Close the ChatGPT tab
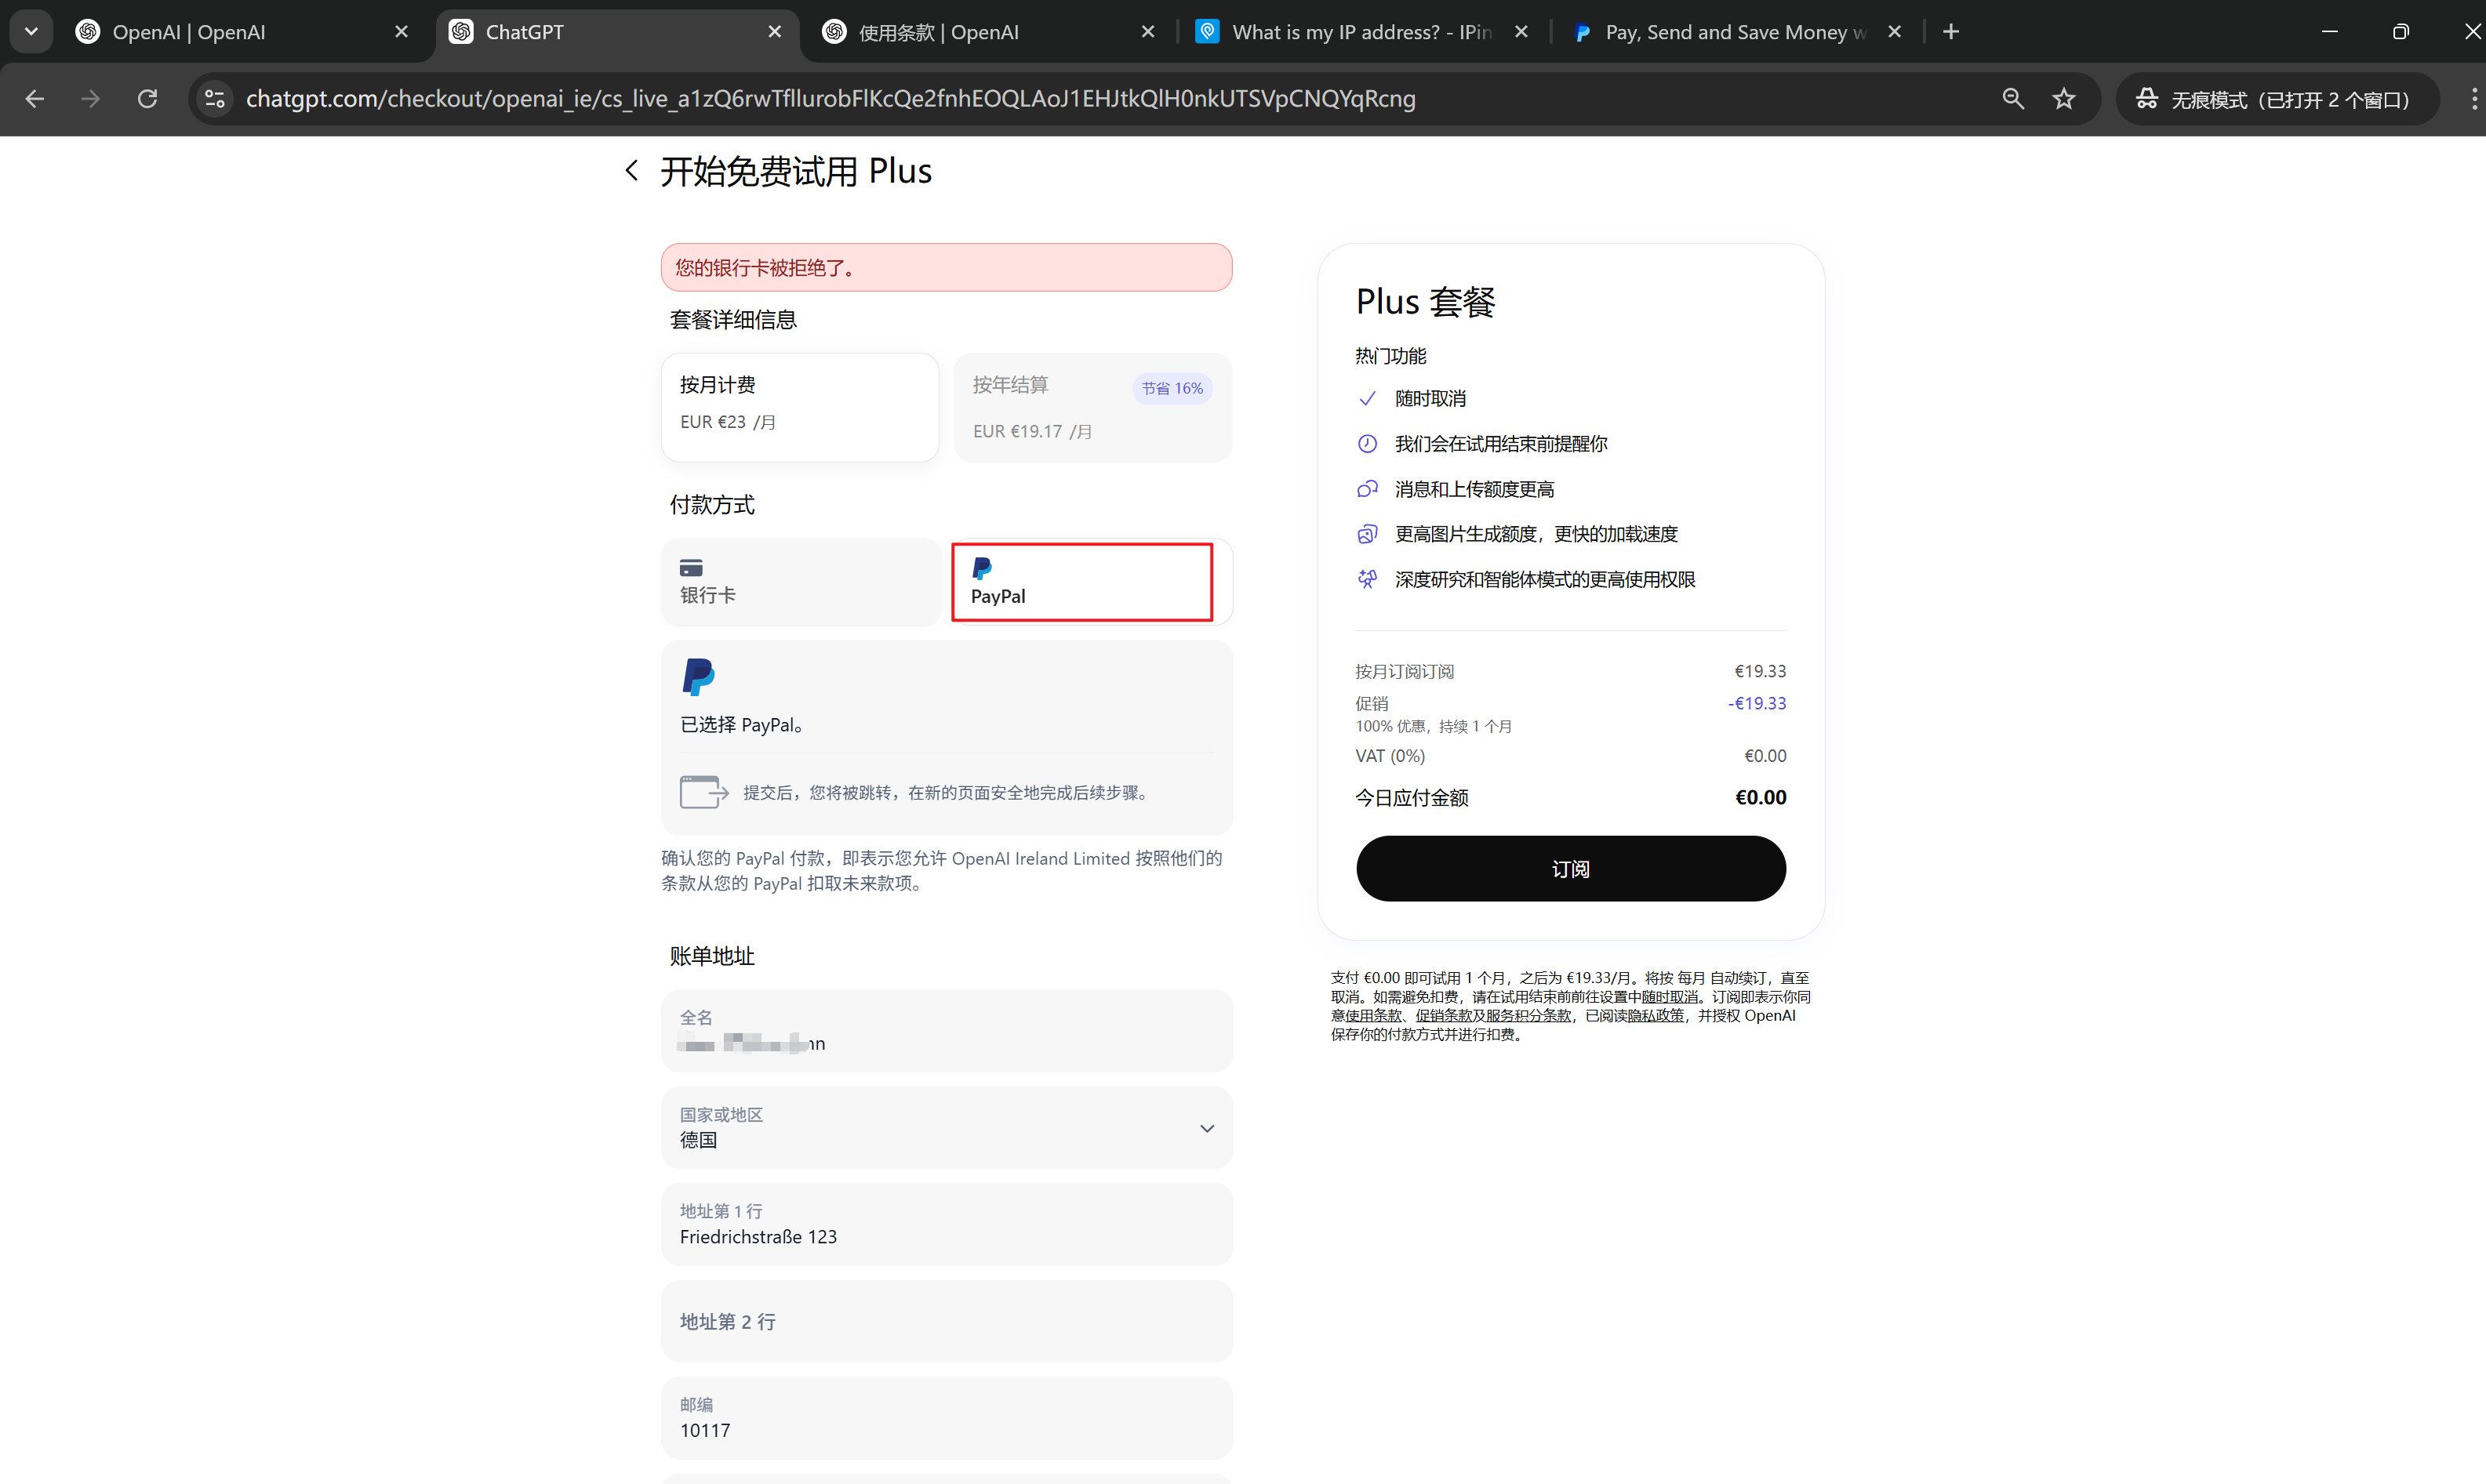 pos(774,32)
